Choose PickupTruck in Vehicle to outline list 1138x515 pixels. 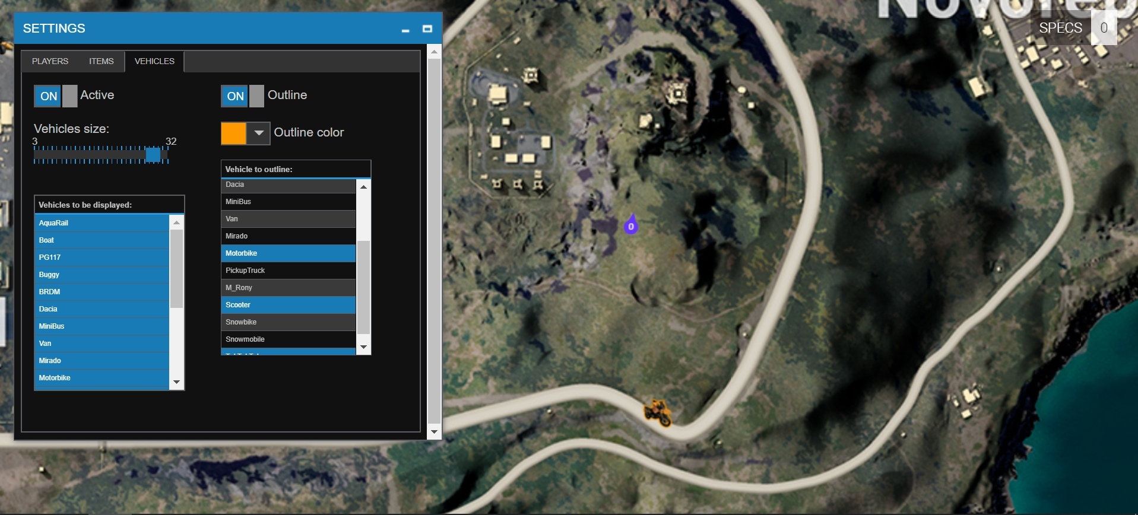point(289,271)
